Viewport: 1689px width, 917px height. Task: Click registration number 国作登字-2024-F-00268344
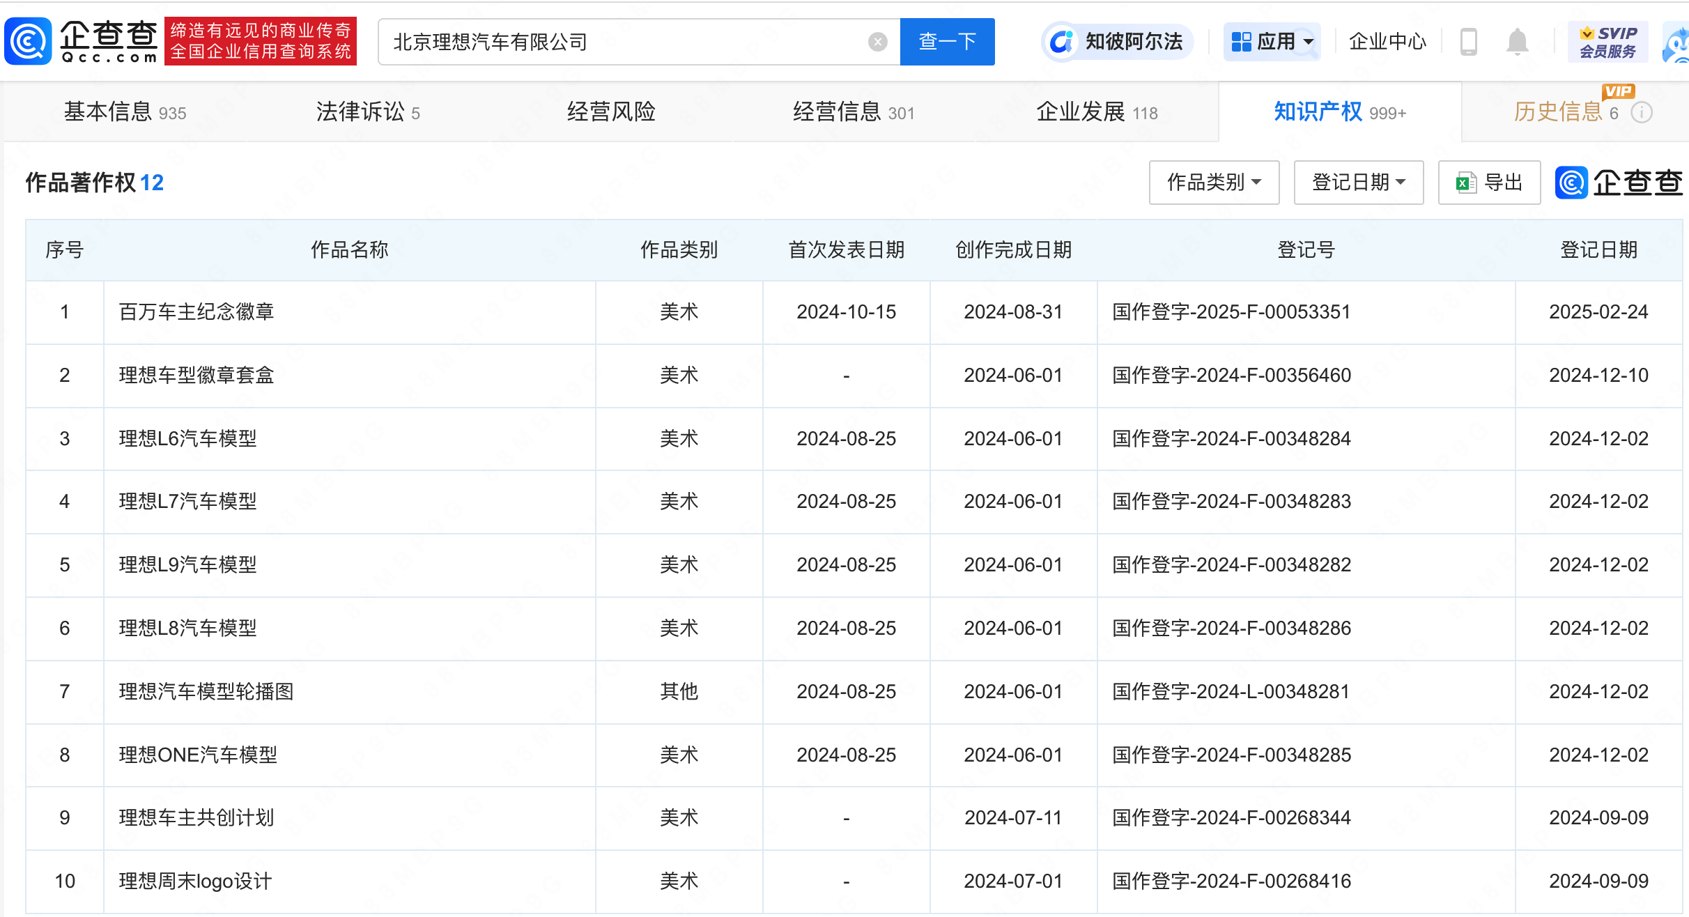tap(1231, 817)
